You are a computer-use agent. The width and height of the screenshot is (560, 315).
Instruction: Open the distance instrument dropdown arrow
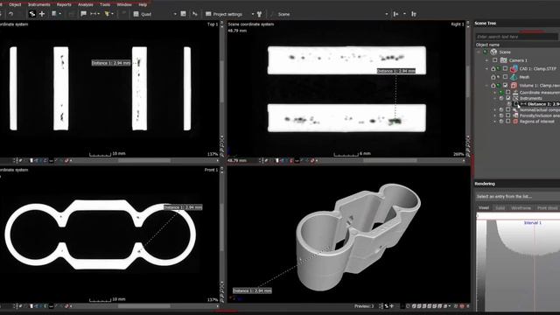99,14
